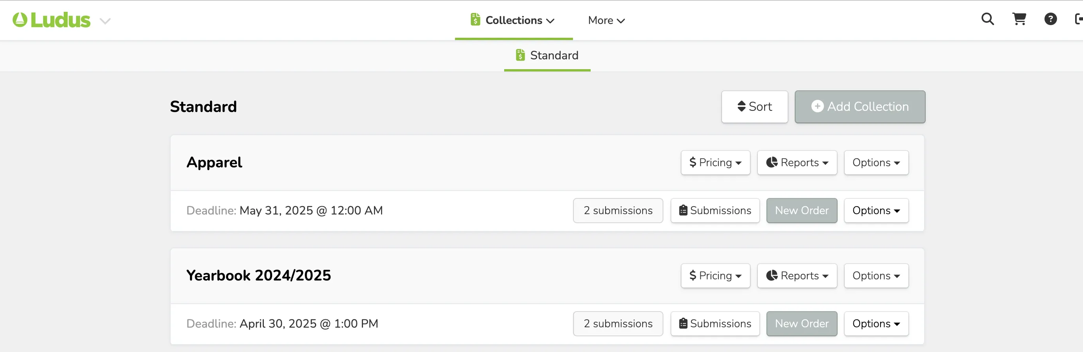This screenshot has height=352, width=1083.
Task: Click the April 30, 2025 deadline text
Action: (x=309, y=323)
